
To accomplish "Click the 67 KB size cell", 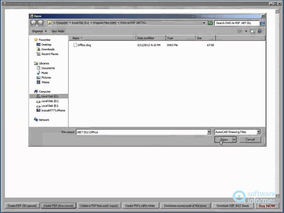I will coord(210,45).
